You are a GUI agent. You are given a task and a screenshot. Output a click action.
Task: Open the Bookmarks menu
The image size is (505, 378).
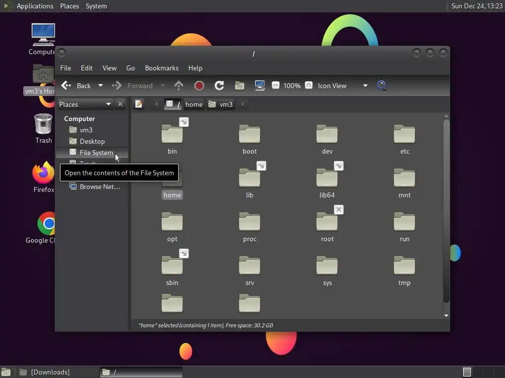coord(162,68)
